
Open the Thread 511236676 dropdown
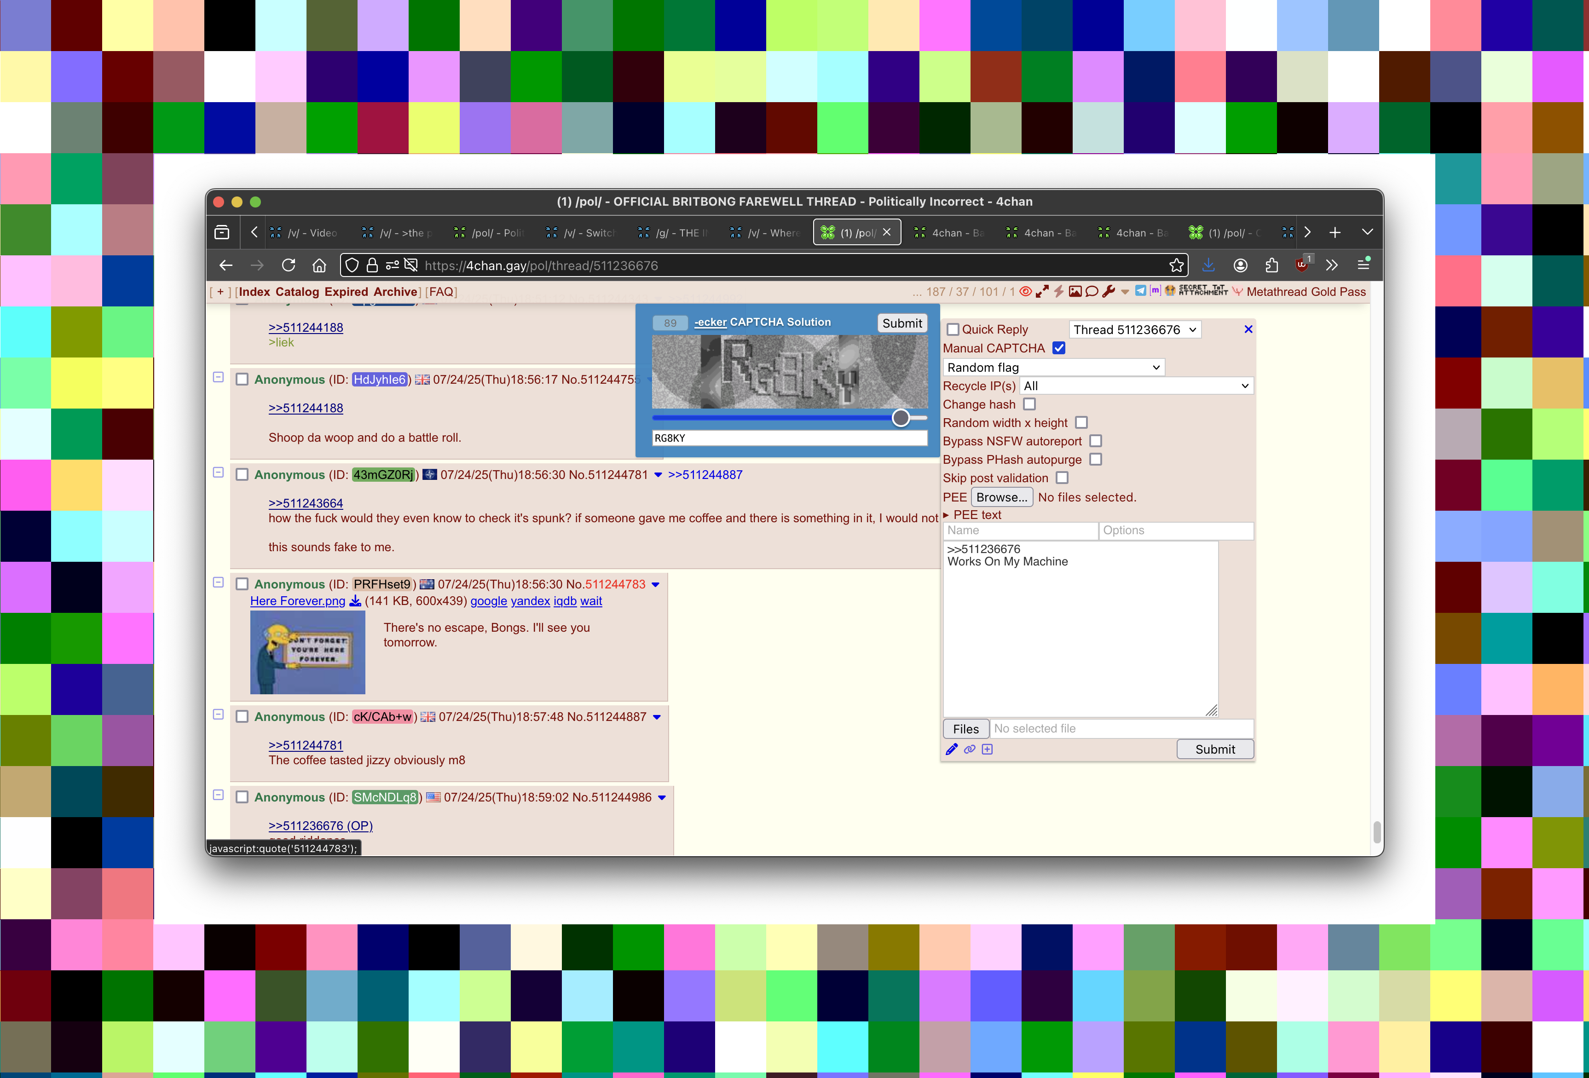coord(1135,329)
